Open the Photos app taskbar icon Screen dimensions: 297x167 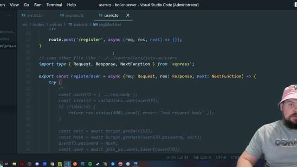(x=136, y=164)
